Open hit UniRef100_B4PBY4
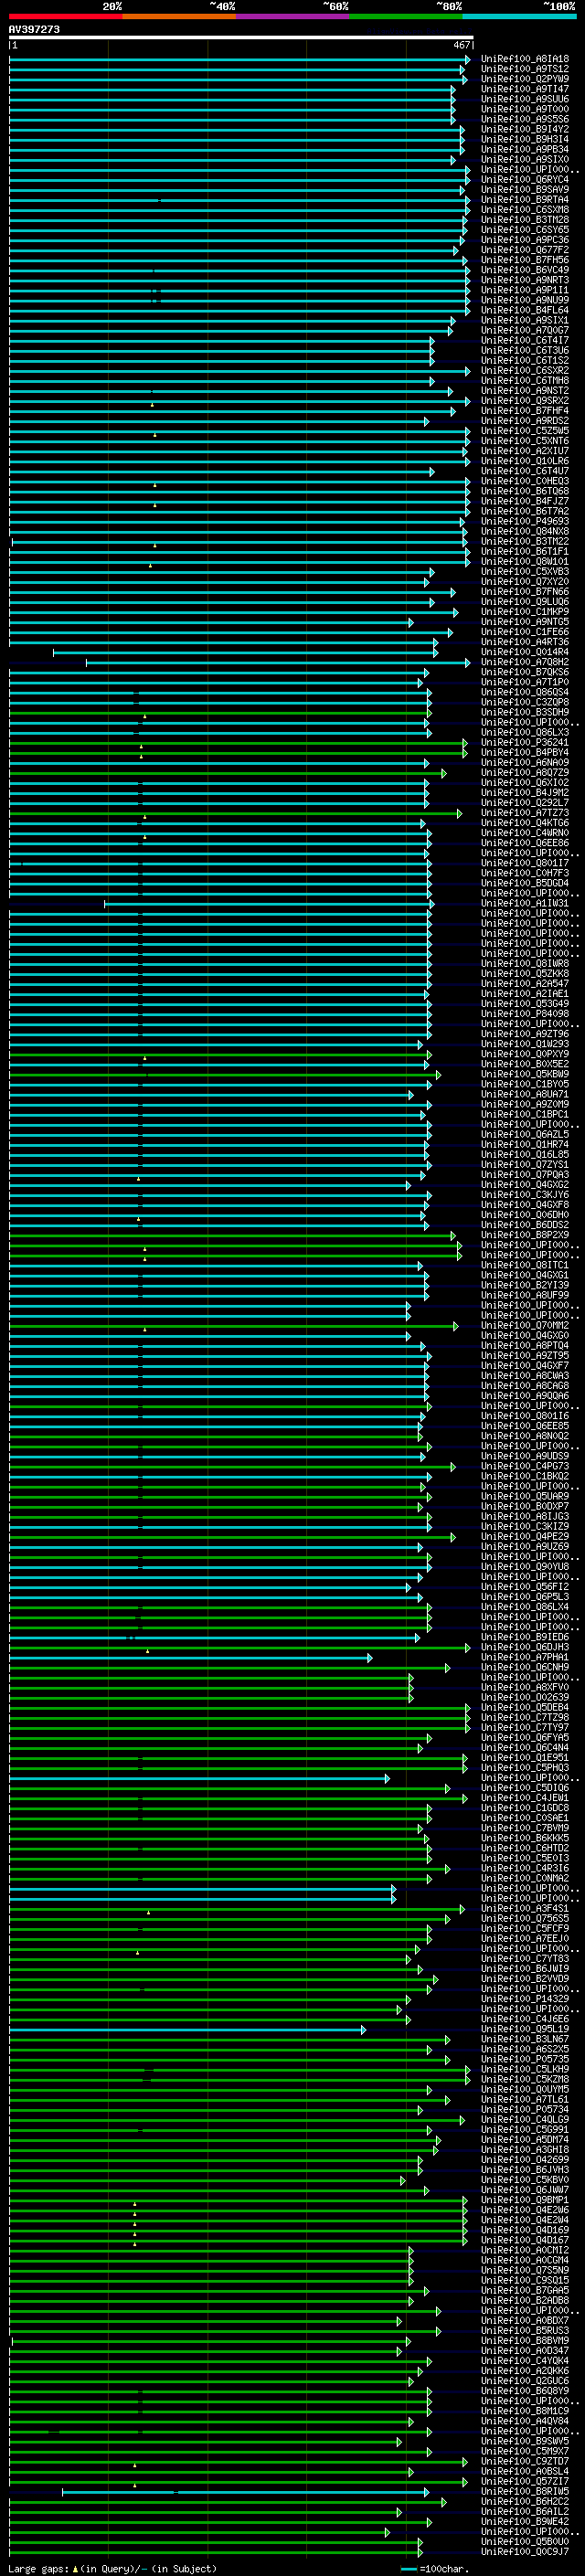585x2576 pixels. coord(525,752)
